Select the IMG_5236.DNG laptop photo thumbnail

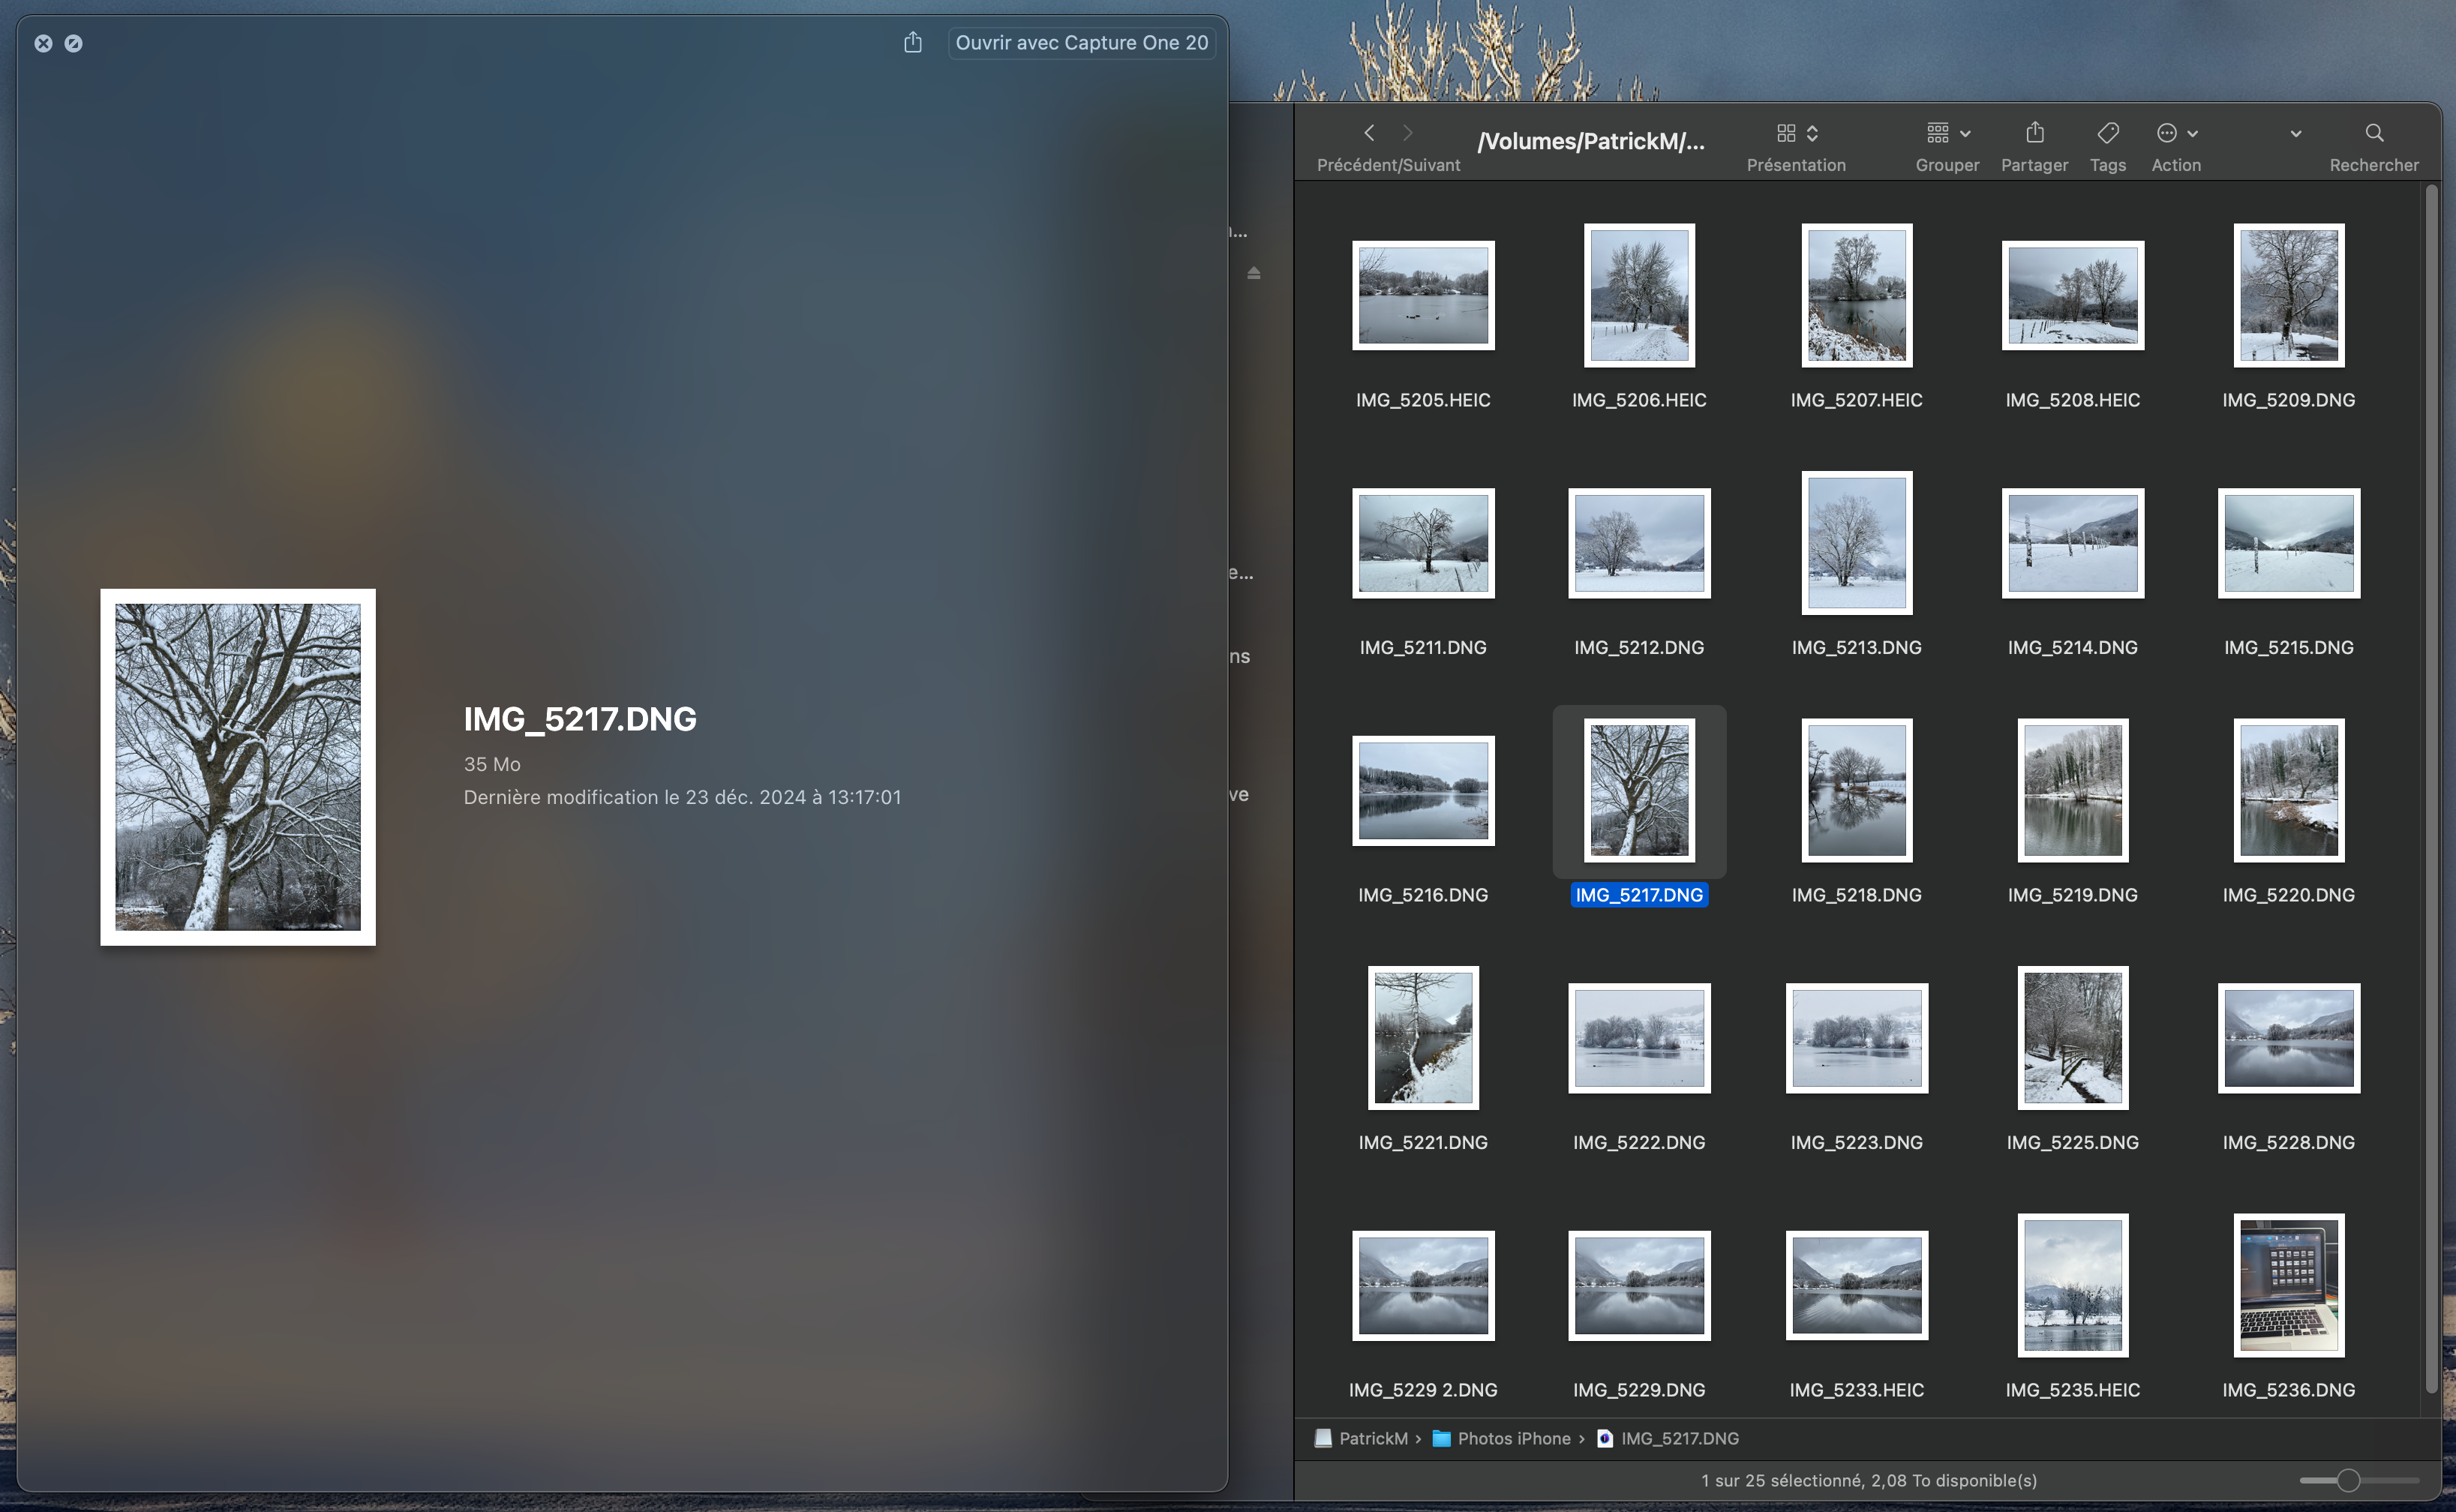[2289, 1285]
